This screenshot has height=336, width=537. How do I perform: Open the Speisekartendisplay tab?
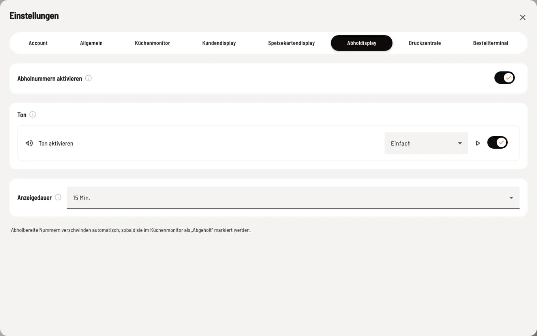291,43
